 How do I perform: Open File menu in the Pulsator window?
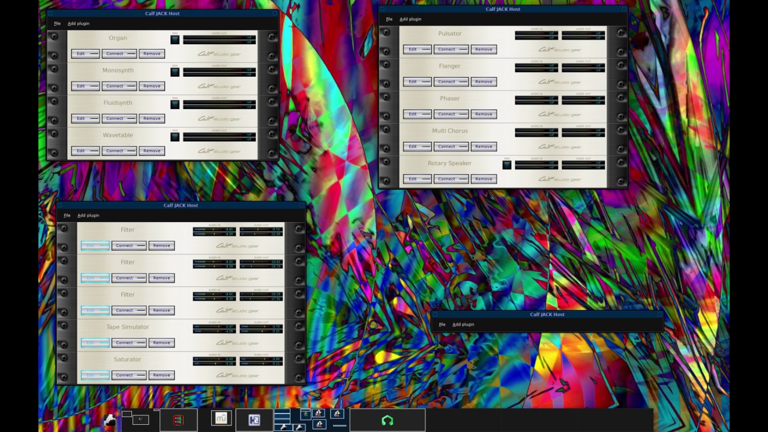(389, 19)
